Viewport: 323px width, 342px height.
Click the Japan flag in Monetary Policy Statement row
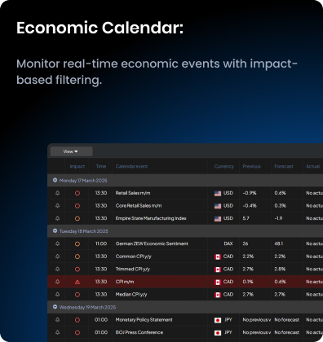(x=218, y=320)
